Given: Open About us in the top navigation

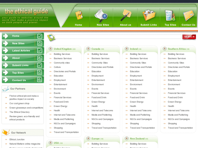Looking at the screenshot, I should pos(126,25).
